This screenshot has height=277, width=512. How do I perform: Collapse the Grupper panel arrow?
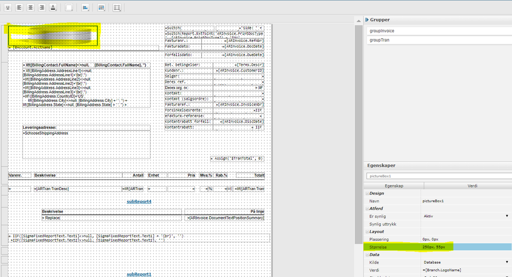366,19
